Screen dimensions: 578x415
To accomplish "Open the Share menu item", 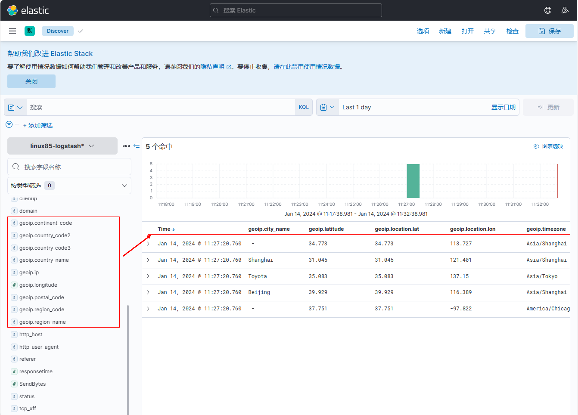I will 490,31.
